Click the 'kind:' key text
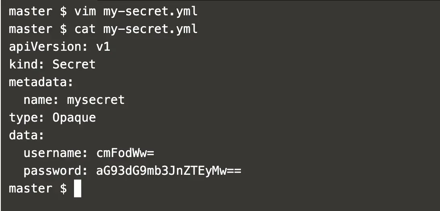This screenshot has height=211, width=440. (x=27, y=64)
